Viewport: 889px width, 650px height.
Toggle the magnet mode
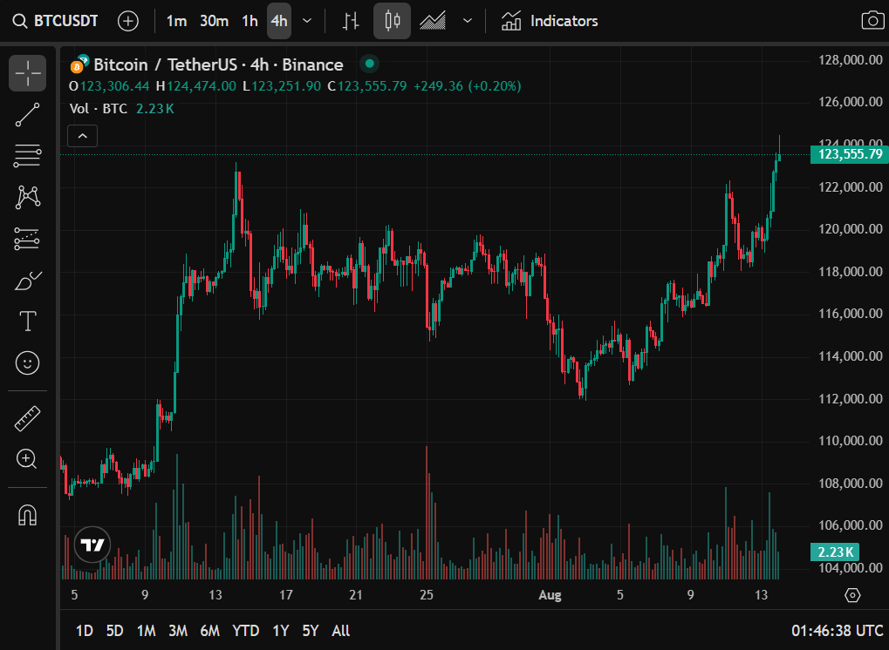tap(28, 515)
